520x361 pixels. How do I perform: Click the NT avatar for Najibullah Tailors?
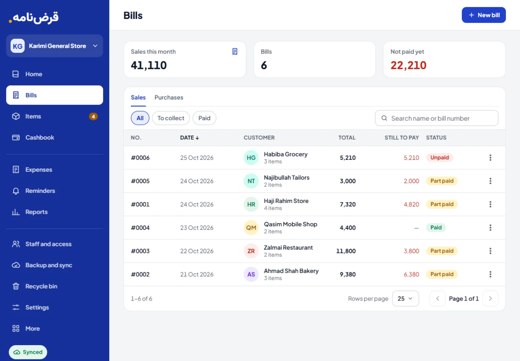[x=251, y=181]
